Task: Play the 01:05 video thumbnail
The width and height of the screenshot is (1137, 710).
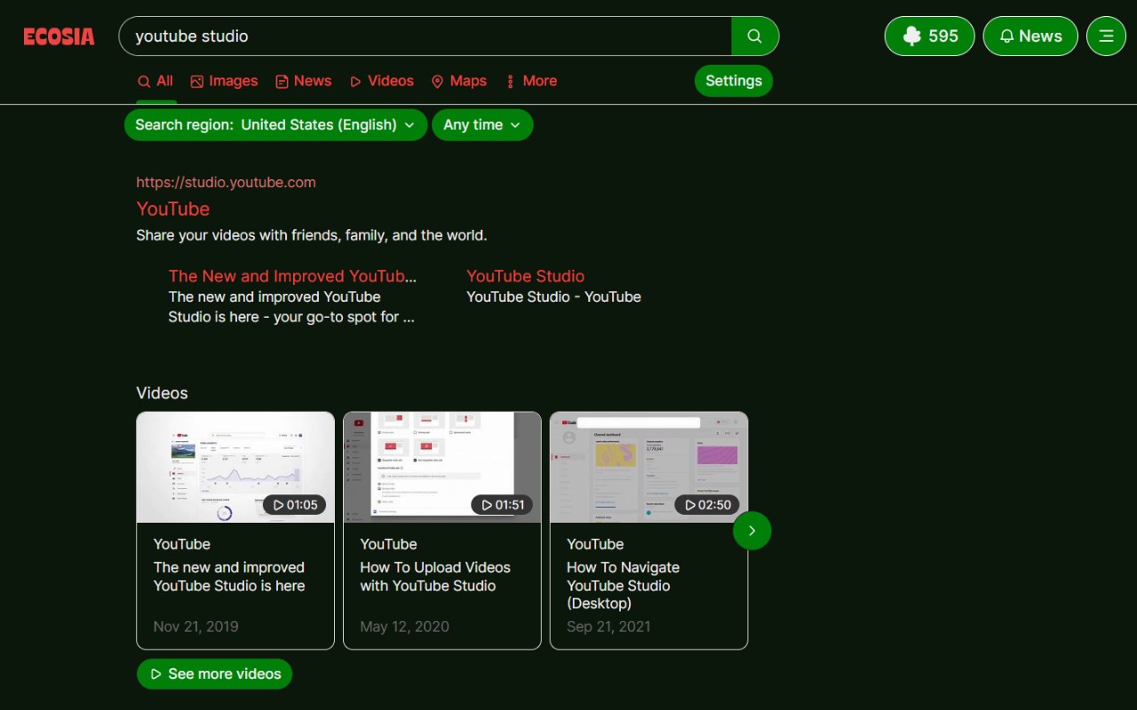Action: 235,467
